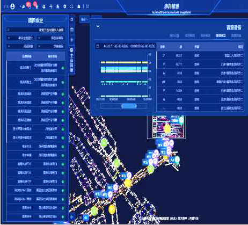Click the chart zoom slider handle below the graph
The height and width of the screenshot is (225, 248).
(x=129, y=106)
